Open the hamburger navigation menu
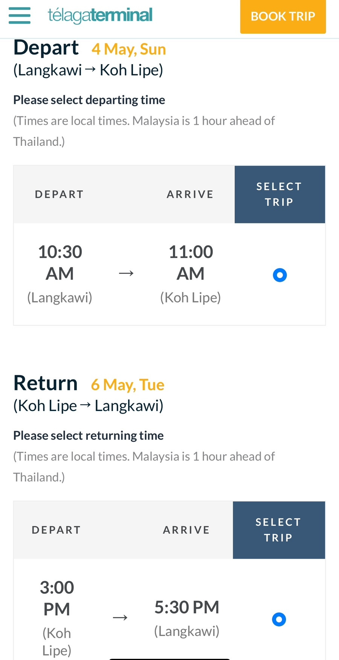This screenshot has height=660, width=339. (x=20, y=16)
